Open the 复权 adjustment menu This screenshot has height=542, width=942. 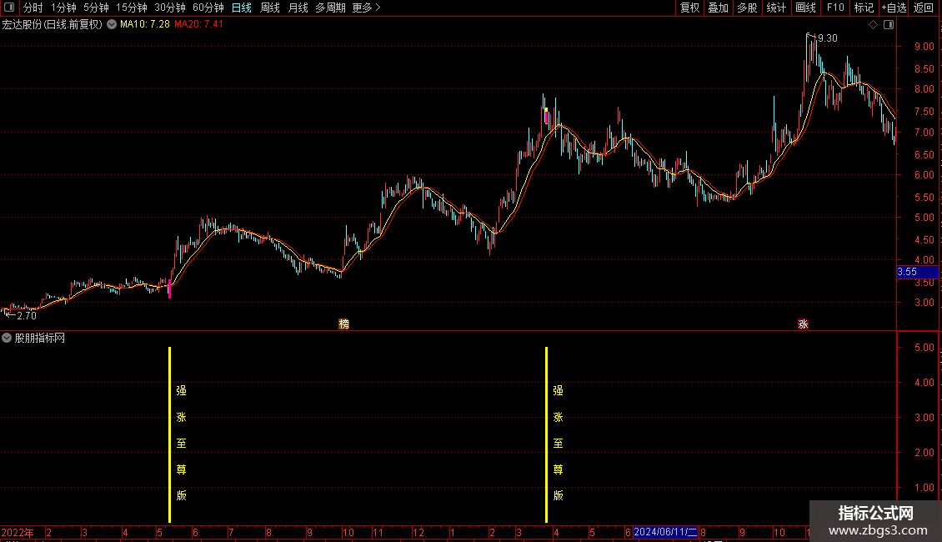[689, 8]
